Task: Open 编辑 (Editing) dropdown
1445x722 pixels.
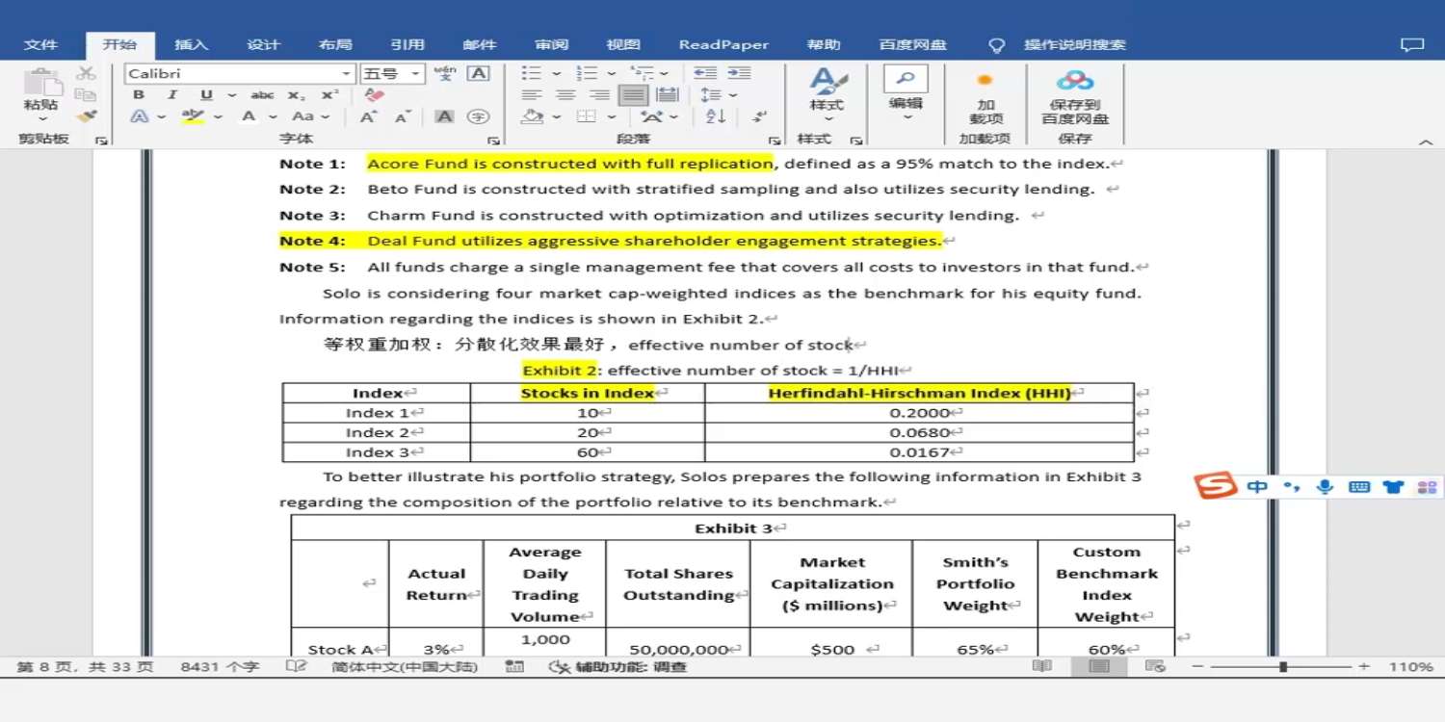Action: pos(906,94)
